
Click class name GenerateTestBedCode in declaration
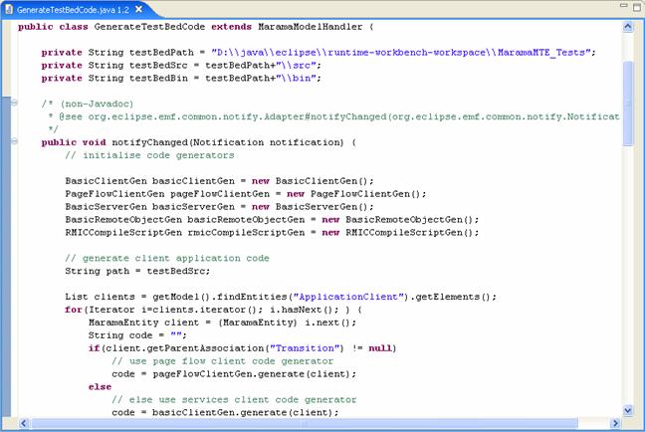(x=149, y=27)
